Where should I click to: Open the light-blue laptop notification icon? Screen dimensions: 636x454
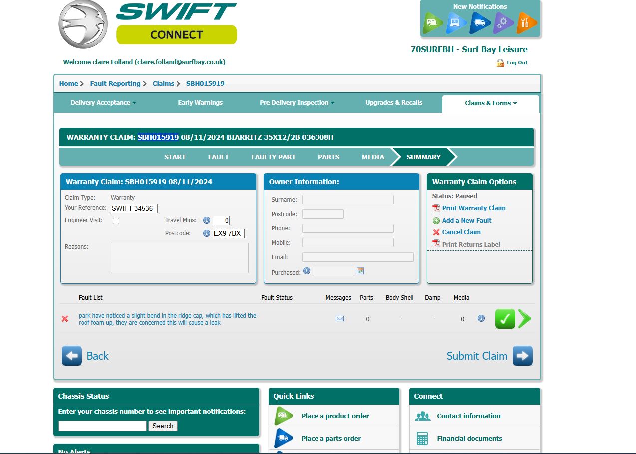click(456, 23)
